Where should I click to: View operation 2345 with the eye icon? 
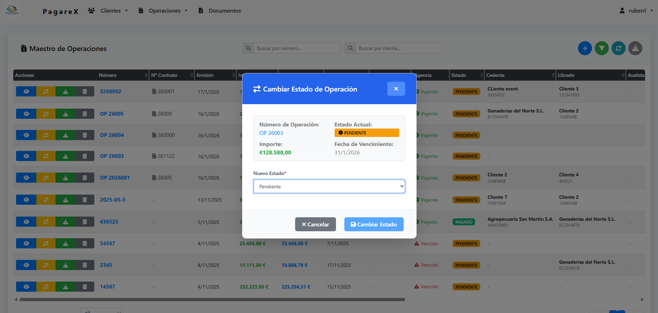[26, 265]
